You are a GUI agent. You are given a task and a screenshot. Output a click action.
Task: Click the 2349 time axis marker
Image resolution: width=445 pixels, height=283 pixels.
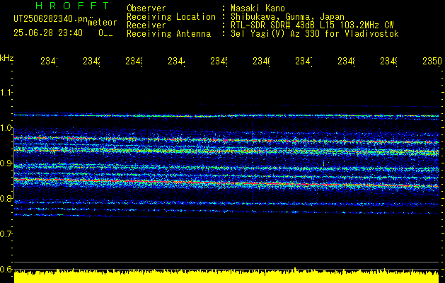pos(389,61)
